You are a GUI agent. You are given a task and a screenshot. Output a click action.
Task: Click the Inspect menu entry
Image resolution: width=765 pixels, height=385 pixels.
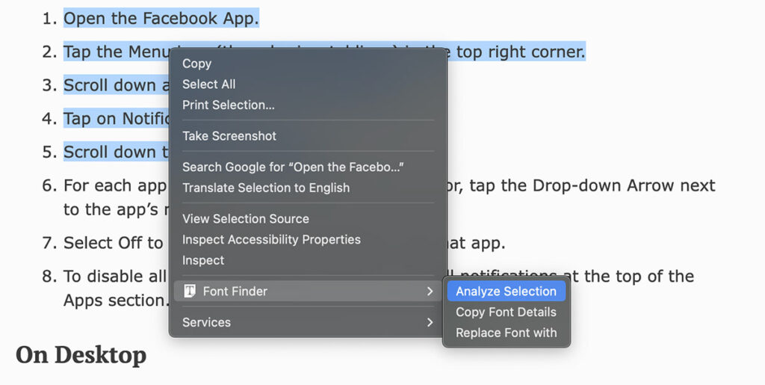pyautogui.click(x=202, y=261)
